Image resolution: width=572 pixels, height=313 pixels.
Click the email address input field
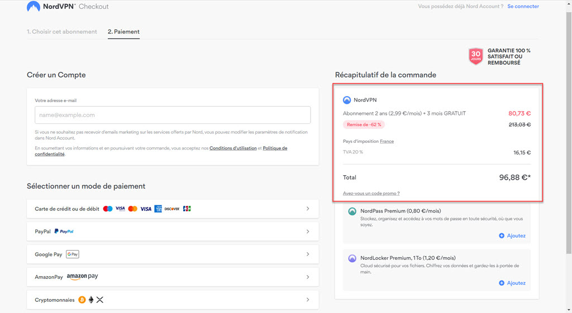coord(173,115)
